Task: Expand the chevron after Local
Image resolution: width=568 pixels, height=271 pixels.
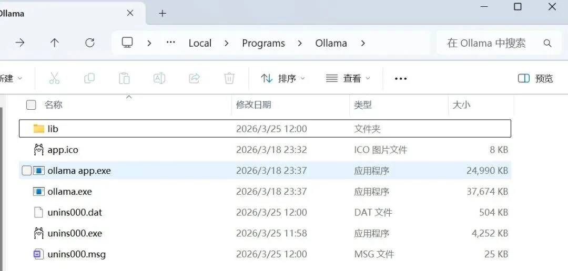Action: coord(226,43)
